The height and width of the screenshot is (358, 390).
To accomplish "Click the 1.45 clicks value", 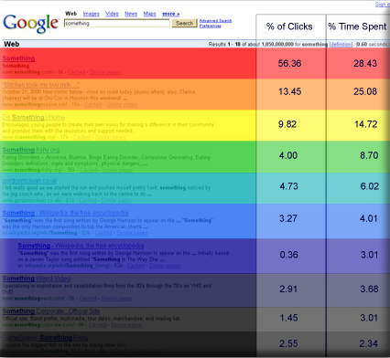I will coord(288,318).
